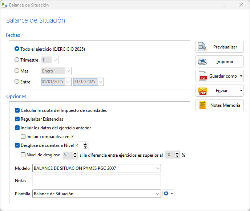250x211 pixels.
Task: Click the Previsualizar magnifier document icon
Action: pyautogui.click(x=202, y=47)
